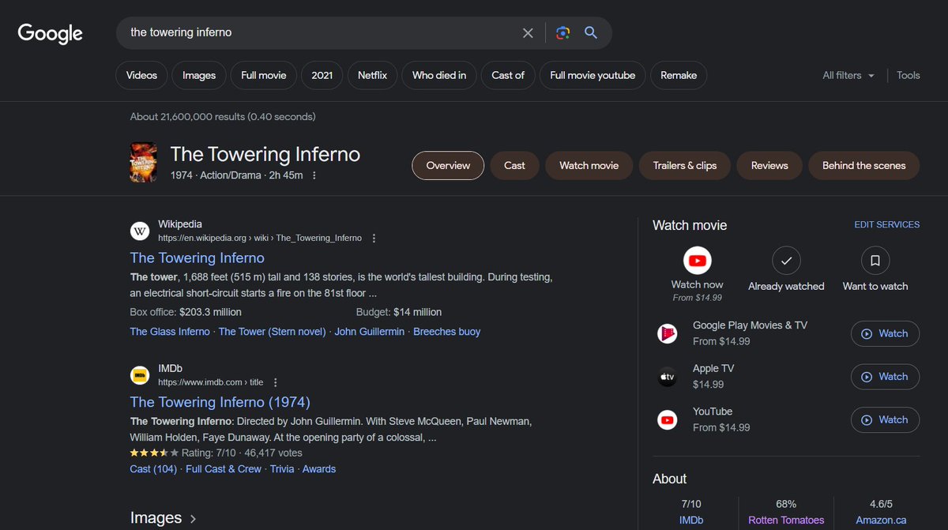Screen dimensions: 948x530
Task: Open search Tools
Action: pyautogui.click(x=908, y=76)
